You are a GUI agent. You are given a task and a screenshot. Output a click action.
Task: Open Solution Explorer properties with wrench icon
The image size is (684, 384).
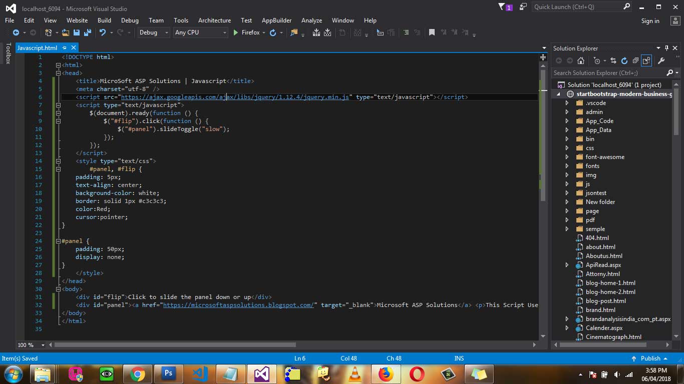[x=661, y=60]
